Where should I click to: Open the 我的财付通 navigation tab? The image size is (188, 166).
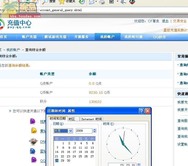[134, 37]
